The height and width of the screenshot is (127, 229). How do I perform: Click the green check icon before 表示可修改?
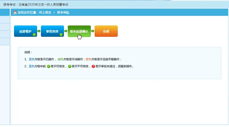[48, 67]
